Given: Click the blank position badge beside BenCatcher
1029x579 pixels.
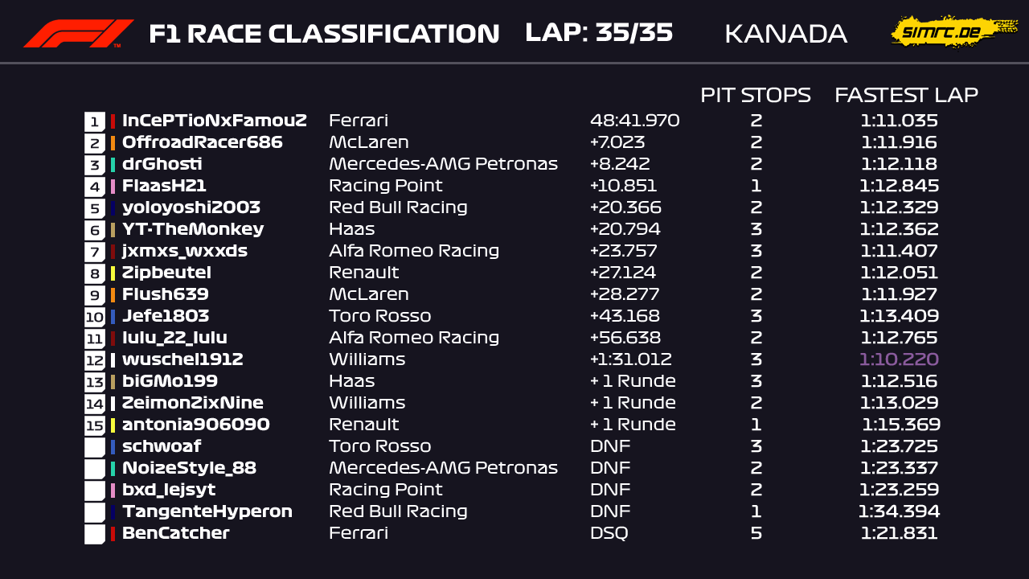Looking at the screenshot, I should [x=95, y=534].
